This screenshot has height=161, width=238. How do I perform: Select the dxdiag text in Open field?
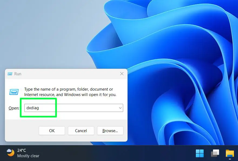point(32,108)
